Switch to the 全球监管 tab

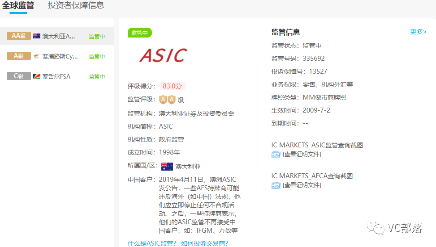(18, 5)
